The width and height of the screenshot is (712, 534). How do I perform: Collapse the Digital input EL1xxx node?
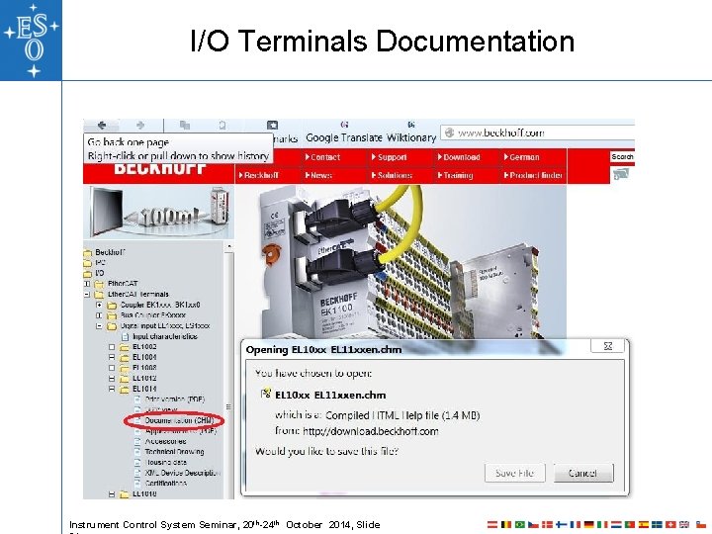[99, 325]
